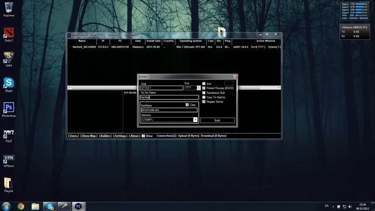Screen dimensions: 375x211
Task: Click the Port spinner arrows
Action: tap(199, 88)
